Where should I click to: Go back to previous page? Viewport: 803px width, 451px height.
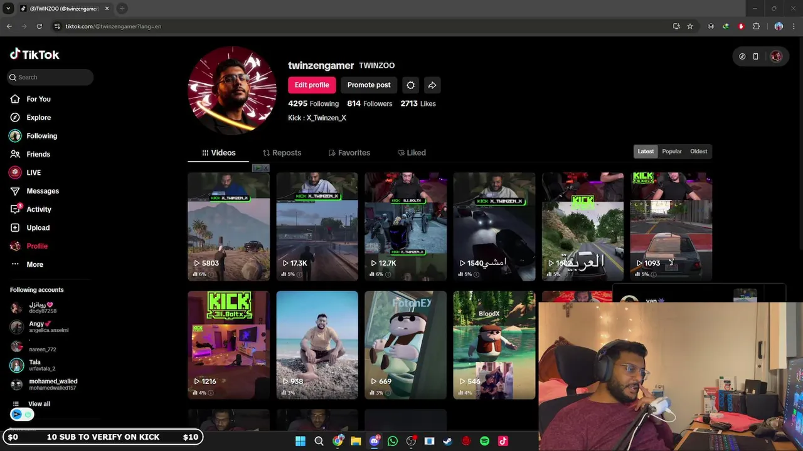click(9, 26)
